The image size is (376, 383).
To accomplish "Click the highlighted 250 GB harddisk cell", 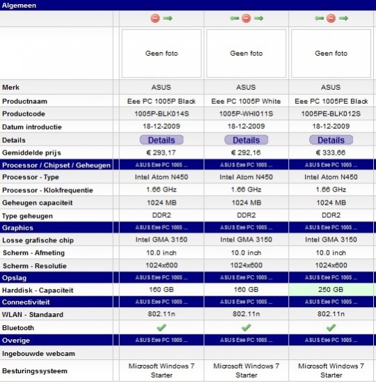I will pyautogui.click(x=331, y=290).
